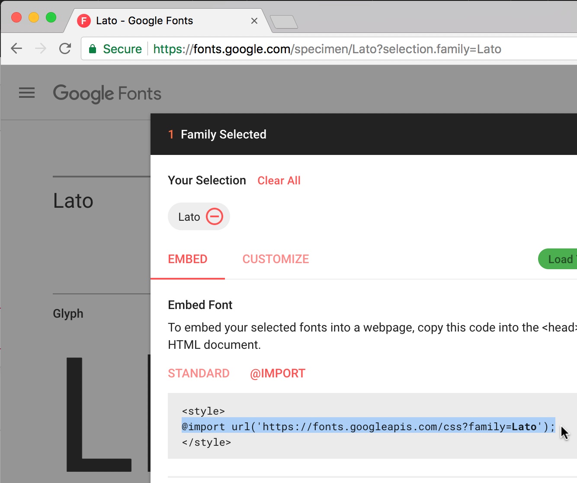Remove Lato using the red minus icon
The width and height of the screenshot is (577, 483).
[215, 216]
